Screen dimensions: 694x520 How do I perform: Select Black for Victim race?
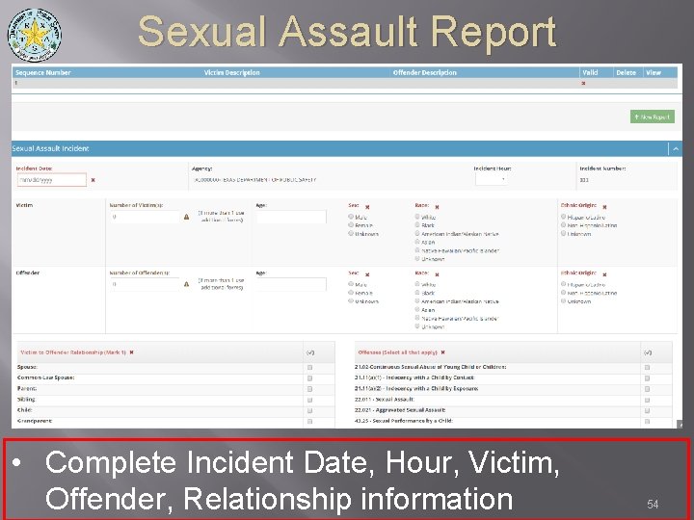coord(417,225)
